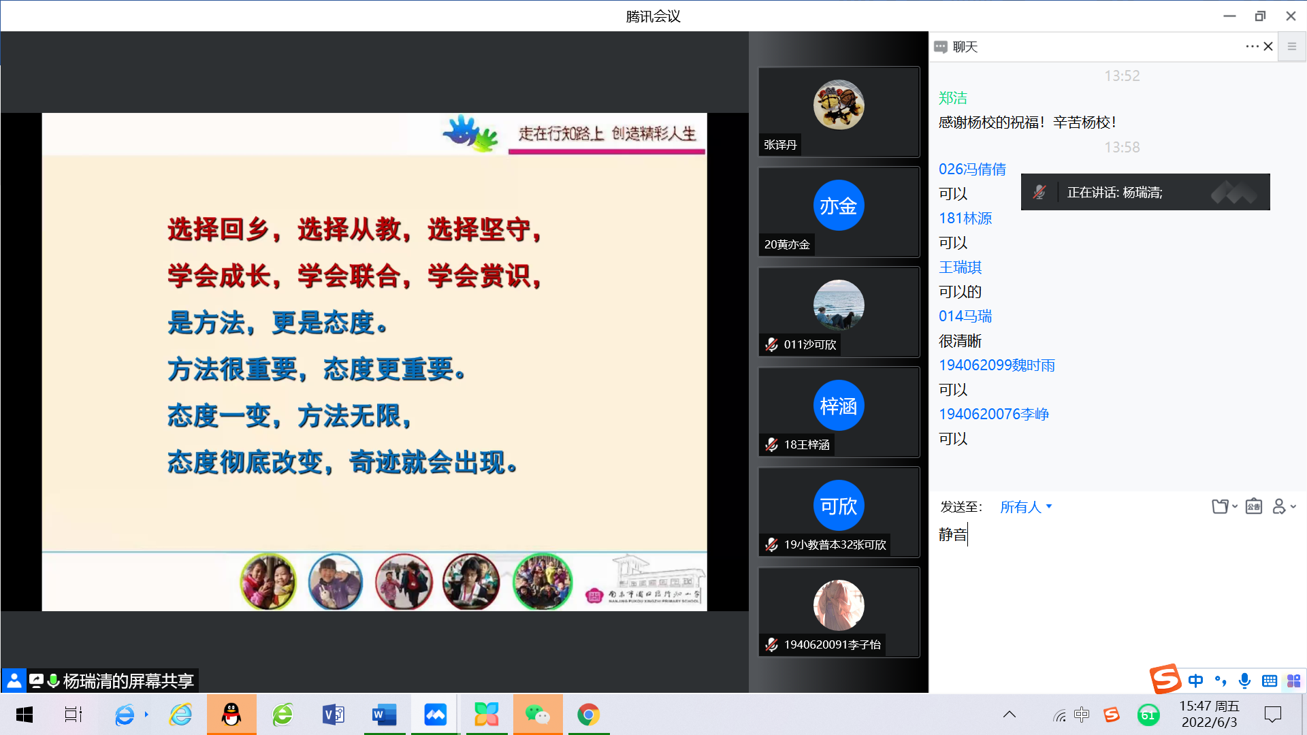The image size is (1307, 735).
Task: Open the announcement (公告) icon in chat
Action: click(1253, 506)
